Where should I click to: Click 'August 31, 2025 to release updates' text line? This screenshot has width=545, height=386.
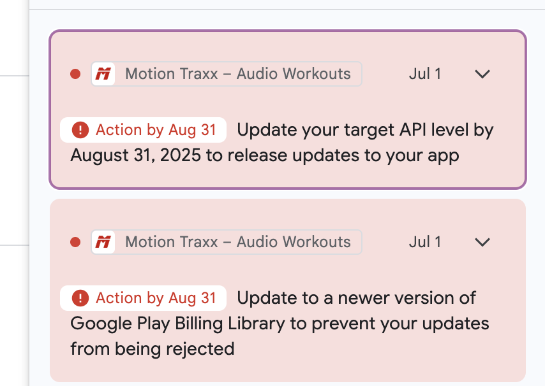click(264, 155)
